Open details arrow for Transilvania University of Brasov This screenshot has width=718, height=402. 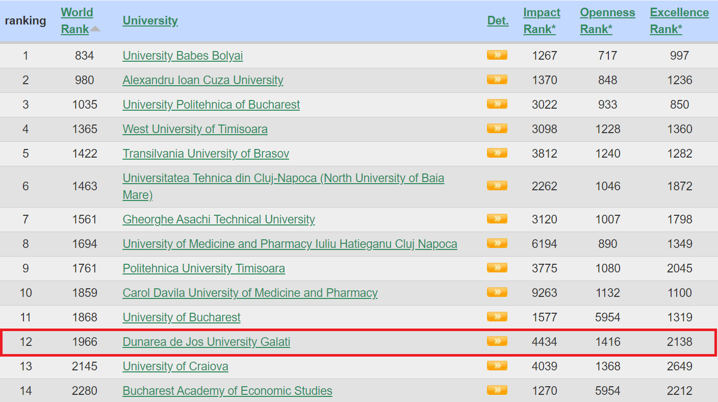(497, 153)
